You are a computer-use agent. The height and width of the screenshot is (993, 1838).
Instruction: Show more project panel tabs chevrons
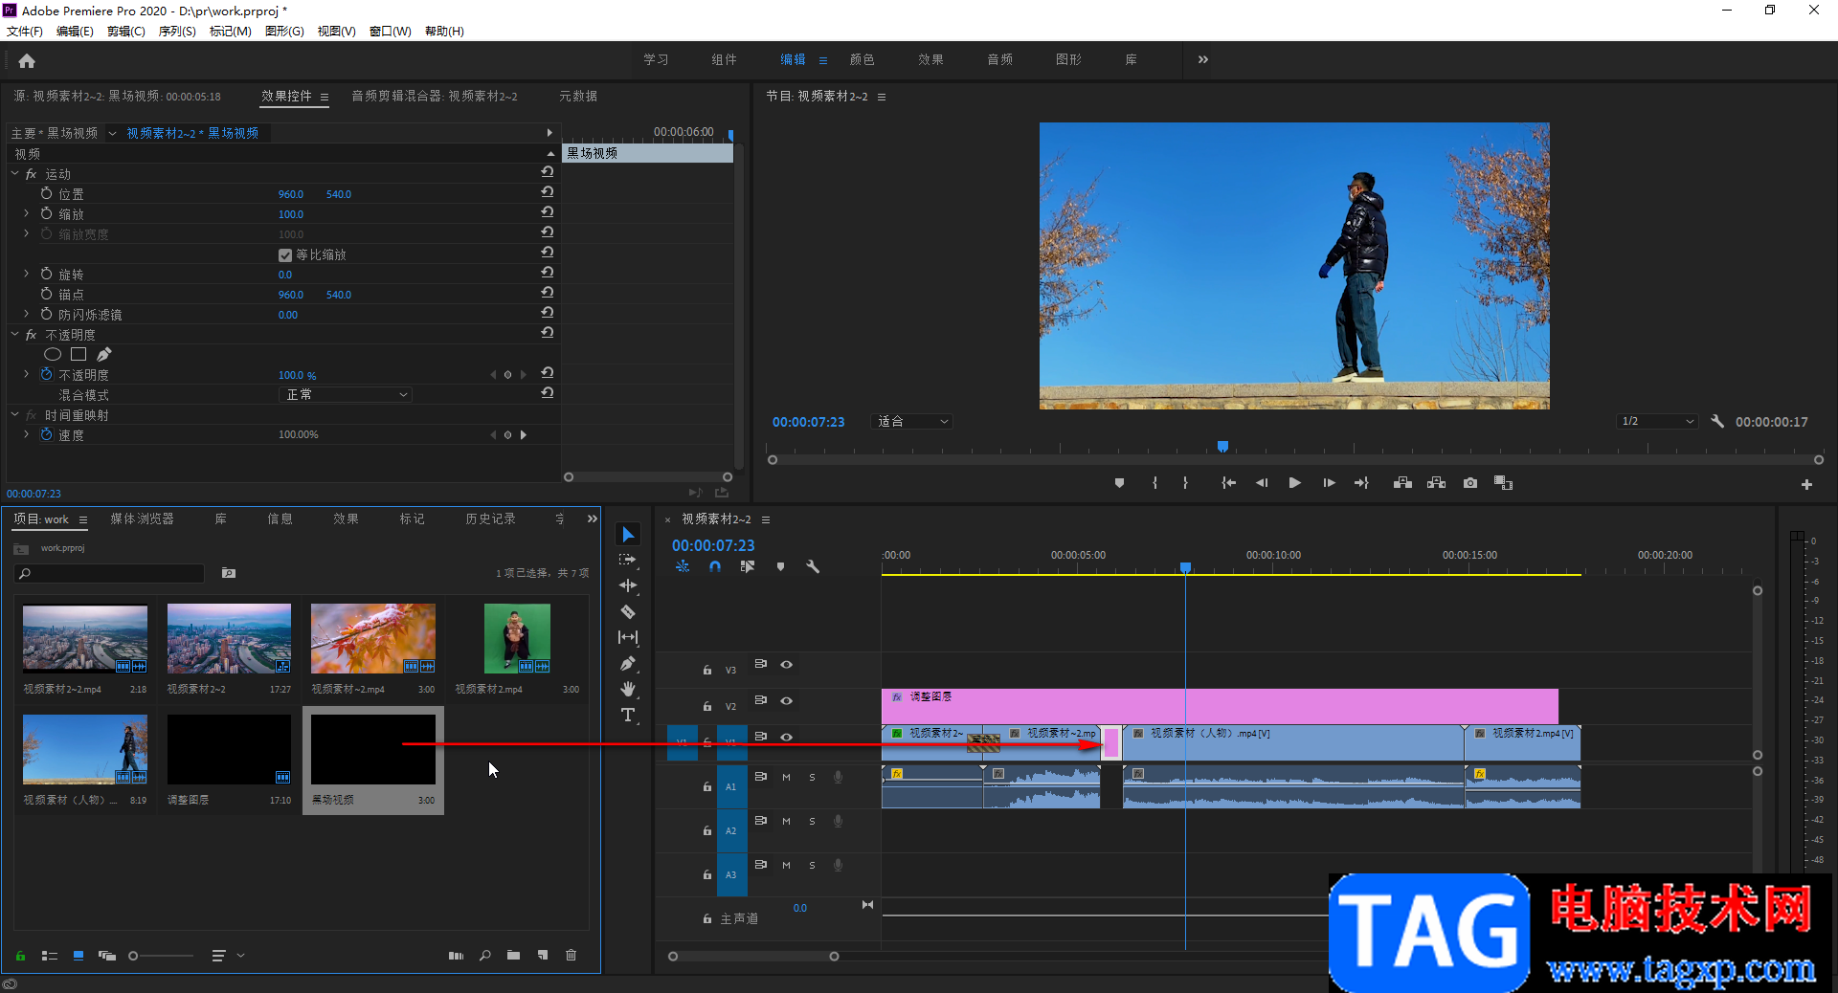tap(593, 519)
